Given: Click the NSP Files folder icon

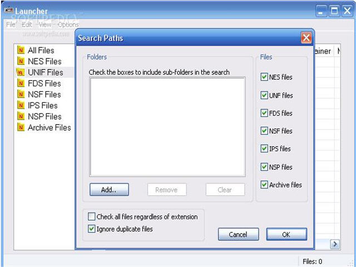Looking at the screenshot, I should point(21,116).
